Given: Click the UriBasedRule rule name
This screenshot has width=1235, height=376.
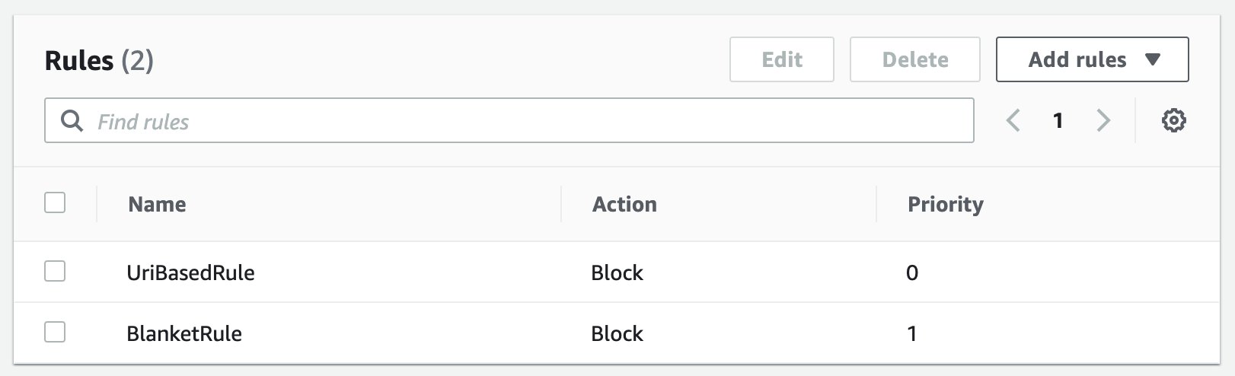Looking at the screenshot, I should [190, 272].
